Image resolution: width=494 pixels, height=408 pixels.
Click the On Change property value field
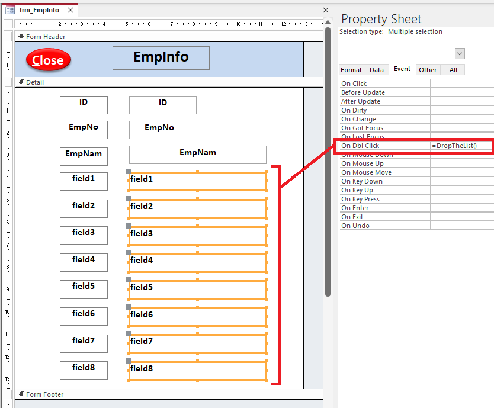click(462, 119)
